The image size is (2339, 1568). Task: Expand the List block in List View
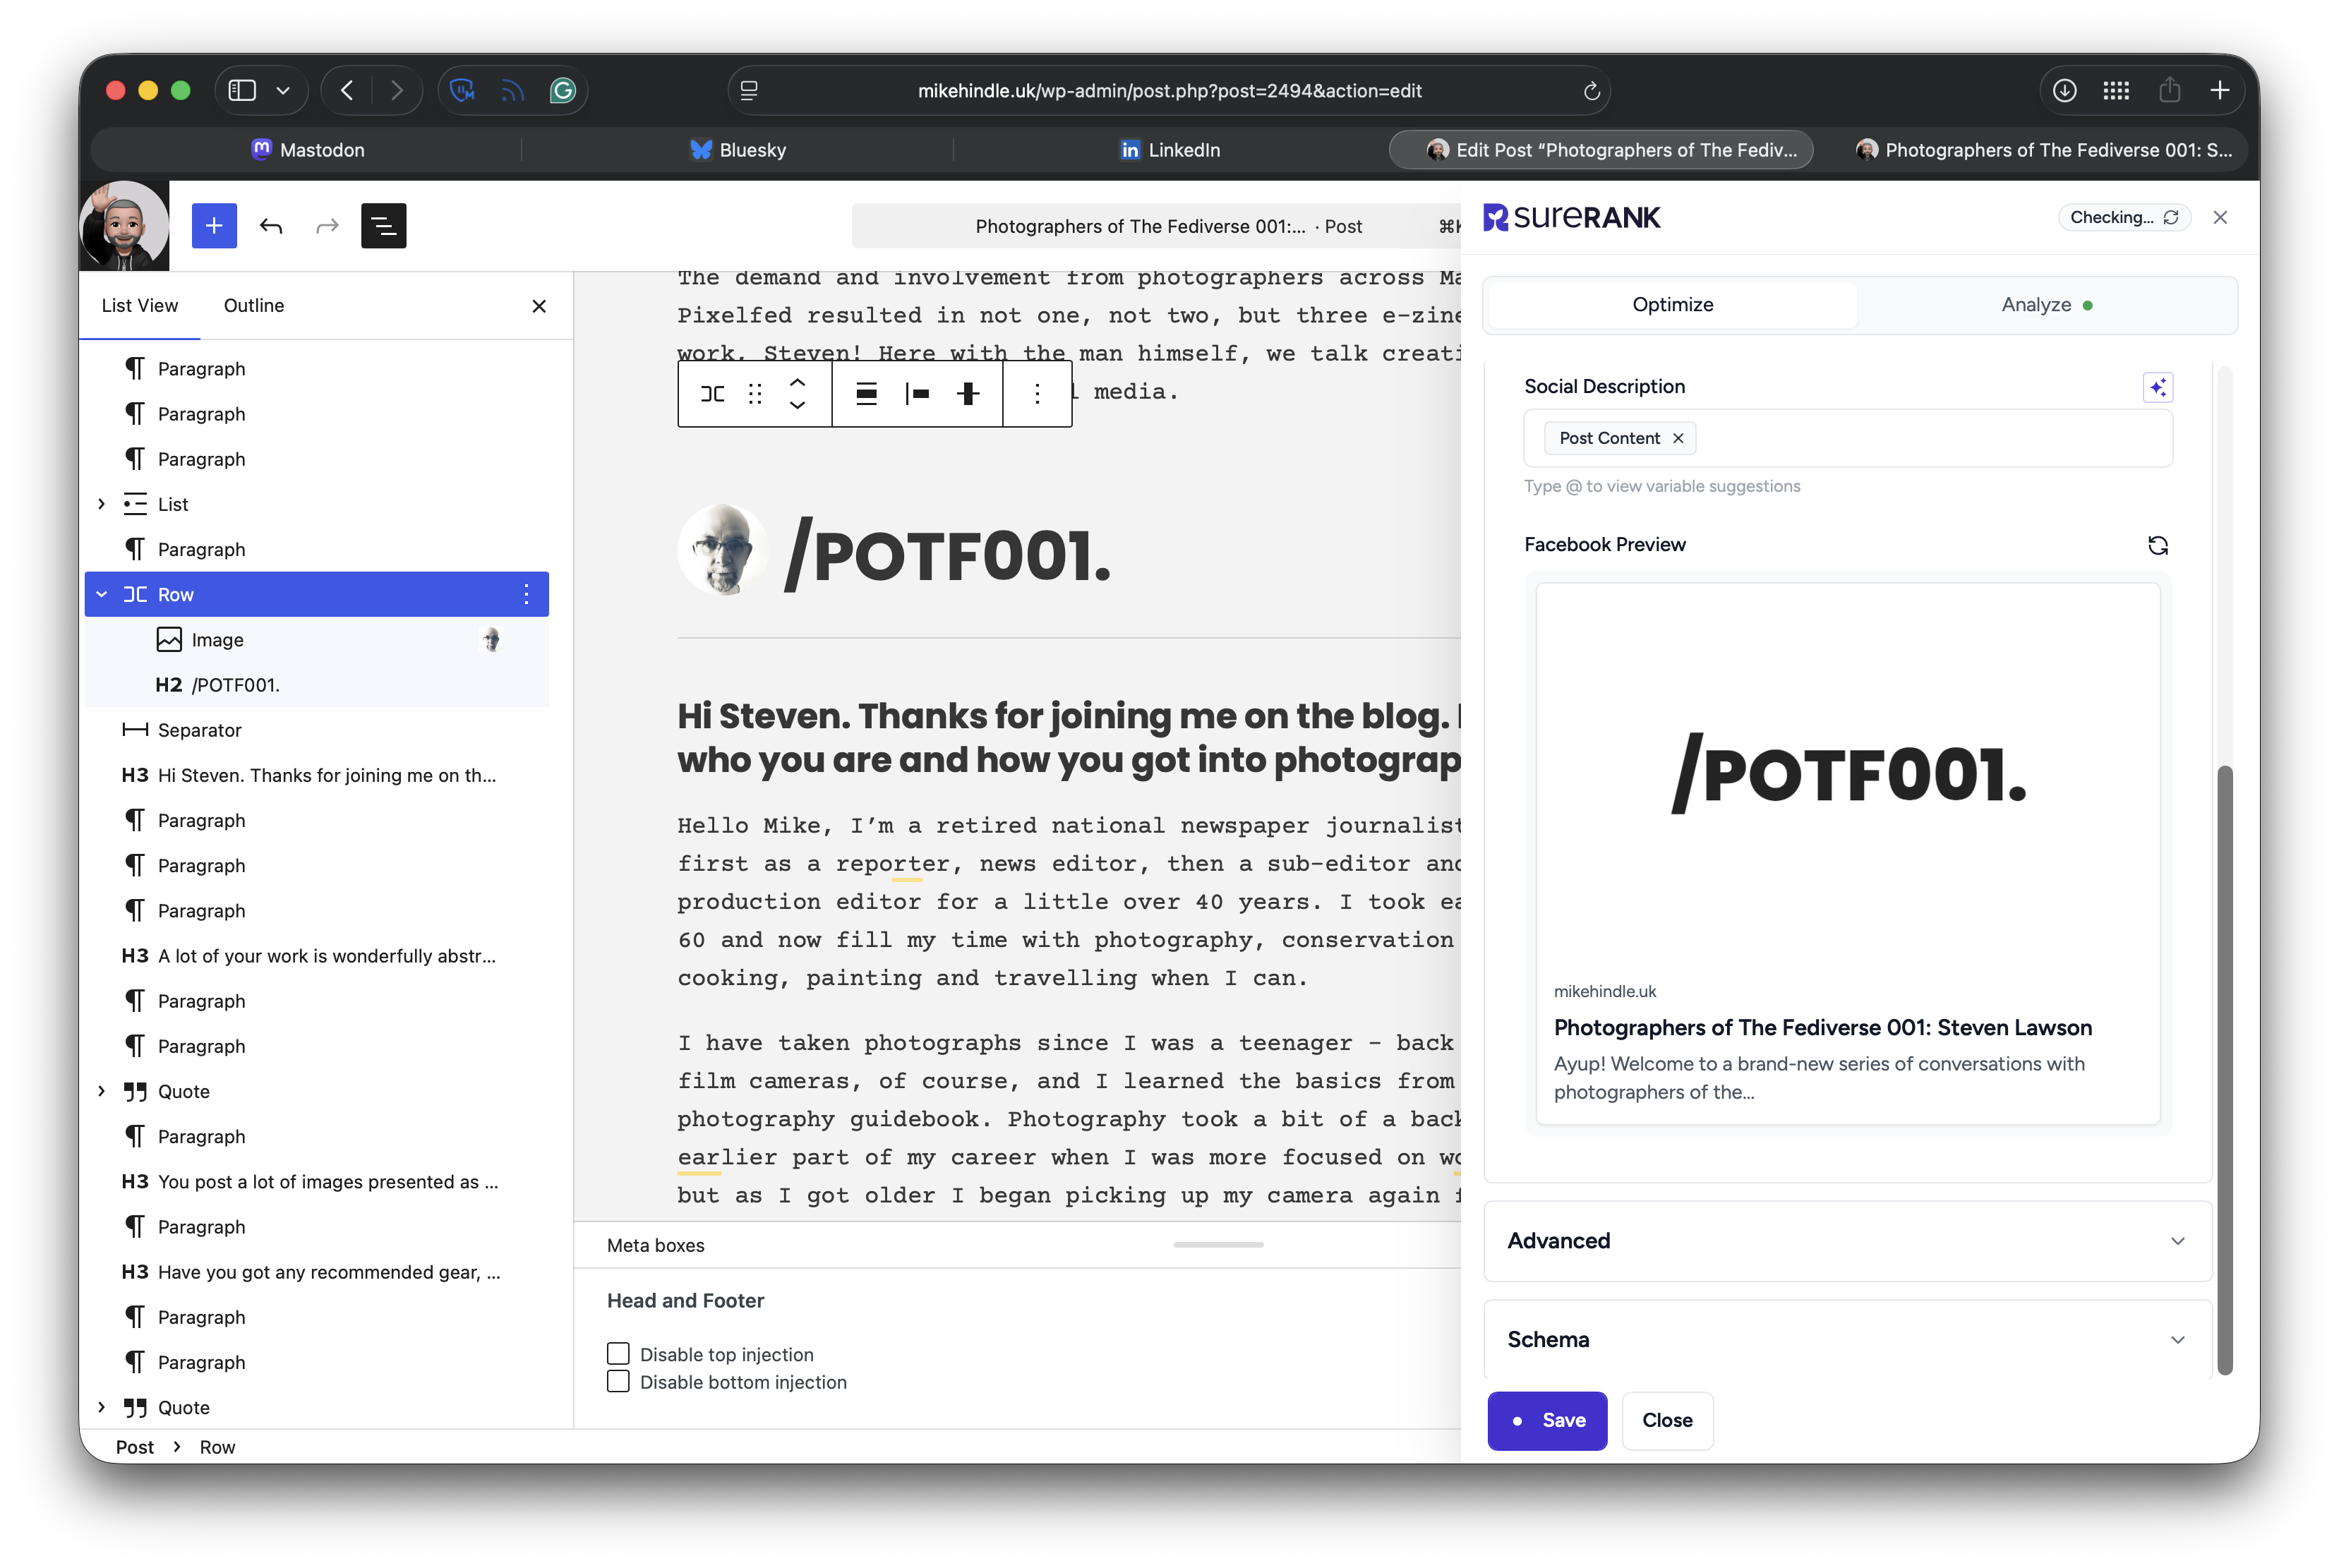pos(101,505)
